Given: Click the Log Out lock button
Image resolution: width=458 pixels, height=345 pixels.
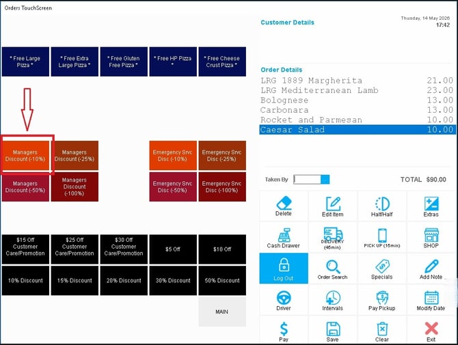Looking at the screenshot, I should pyautogui.click(x=284, y=268).
